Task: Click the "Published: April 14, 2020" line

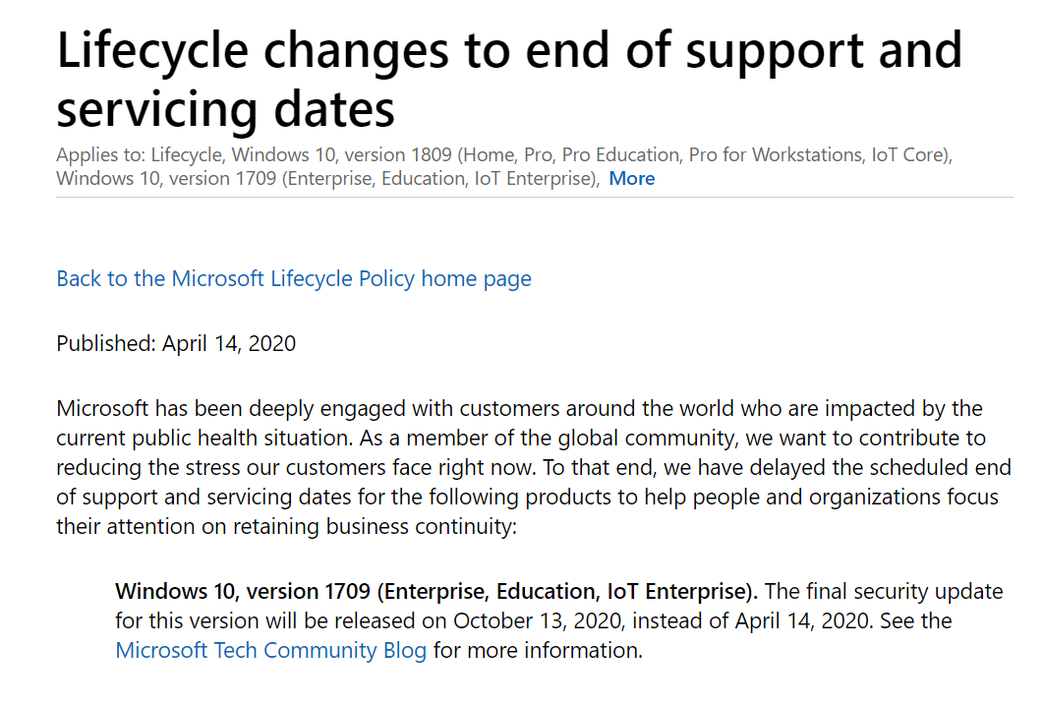Action: pyautogui.click(x=176, y=343)
